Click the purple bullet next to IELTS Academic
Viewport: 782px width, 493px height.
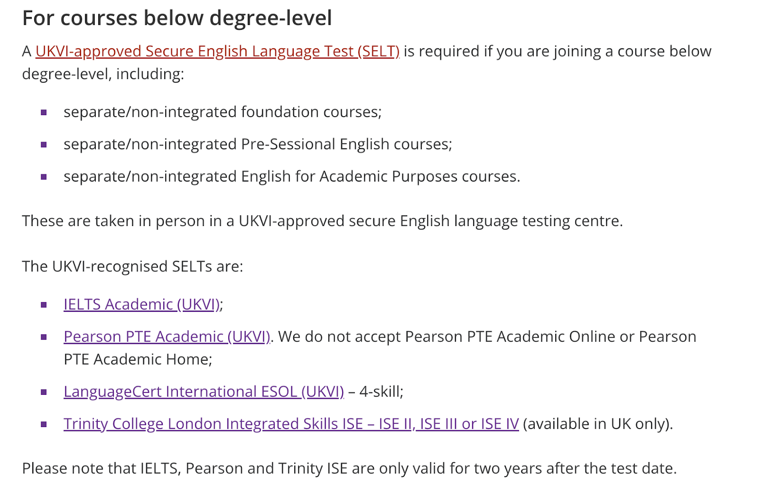pyautogui.click(x=44, y=305)
